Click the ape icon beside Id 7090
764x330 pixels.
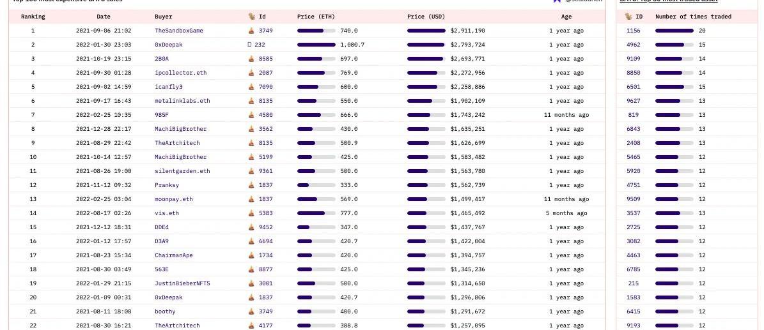(x=251, y=87)
